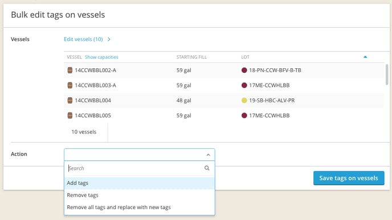Click 59 gal fill for 14CCWBBL005
The width and height of the screenshot is (392, 220).
click(183, 115)
